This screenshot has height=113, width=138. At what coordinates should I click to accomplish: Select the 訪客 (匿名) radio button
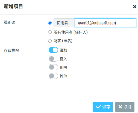click(x=50, y=41)
